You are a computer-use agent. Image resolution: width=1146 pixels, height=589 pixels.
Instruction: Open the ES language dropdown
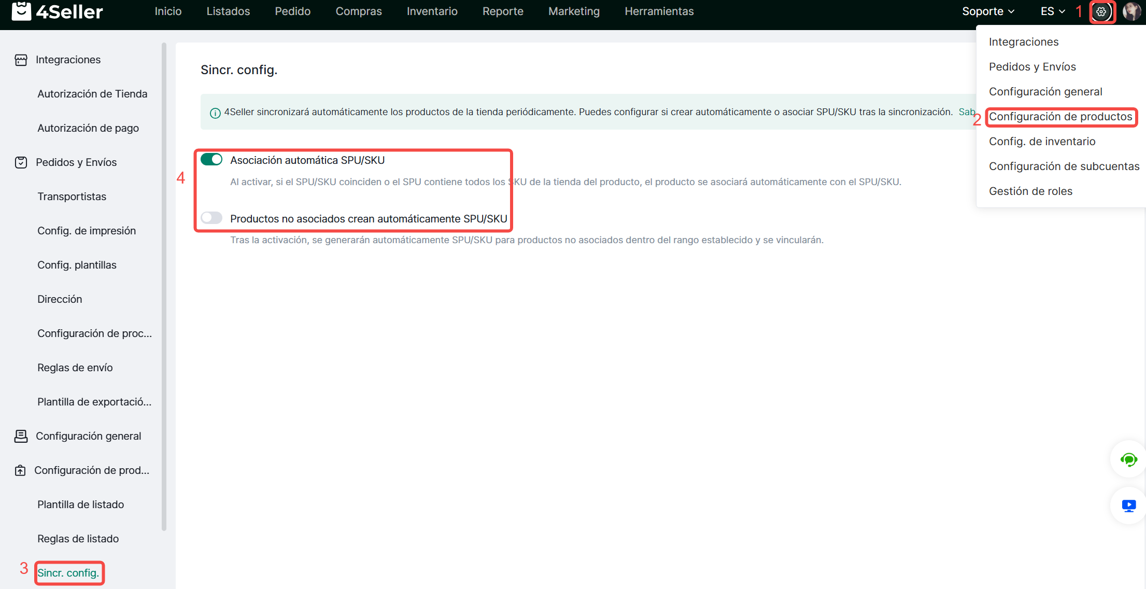tap(1052, 11)
